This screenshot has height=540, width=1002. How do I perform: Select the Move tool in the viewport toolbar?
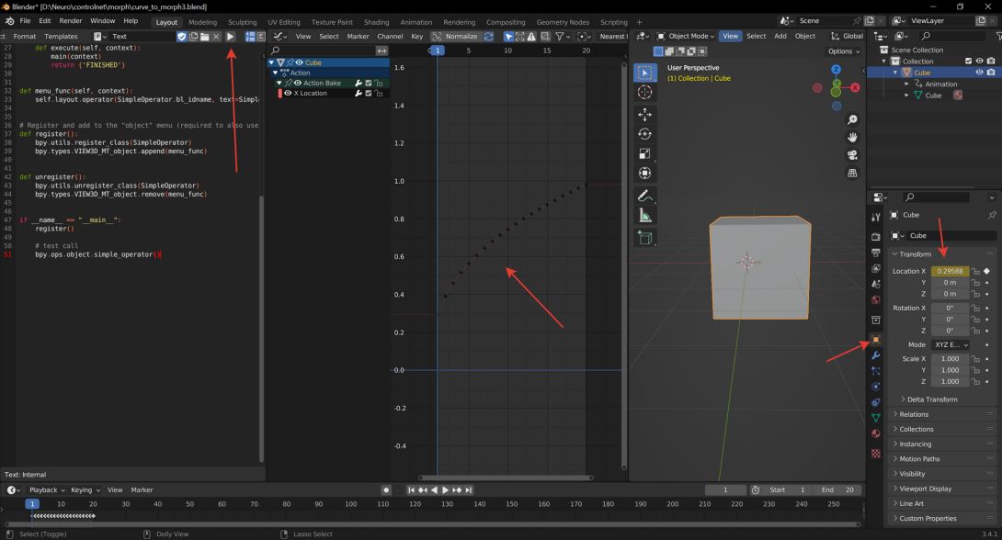click(644, 114)
